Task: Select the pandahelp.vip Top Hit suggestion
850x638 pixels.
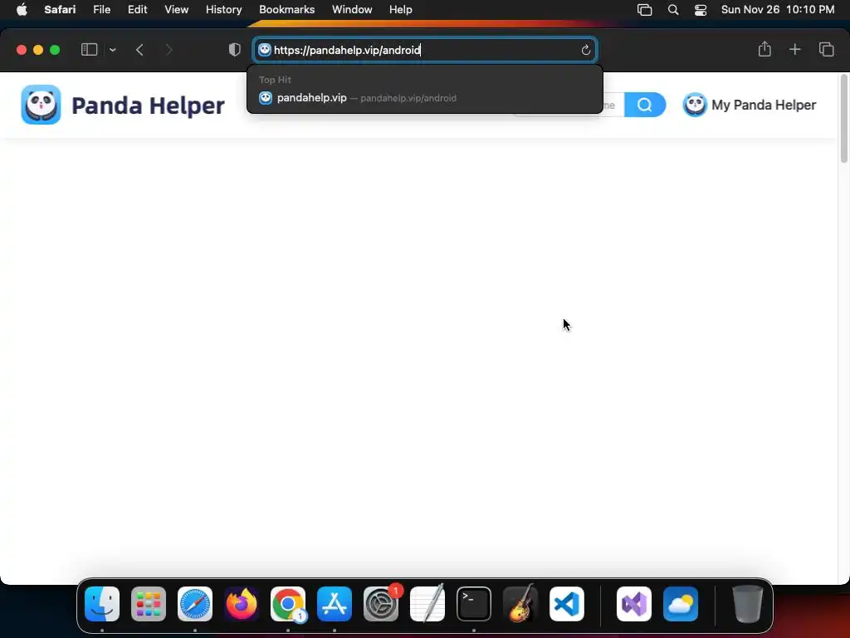Action: (x=425, y=98)
